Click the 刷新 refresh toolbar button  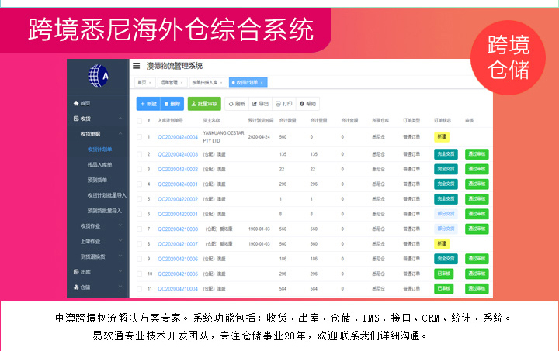236,103
